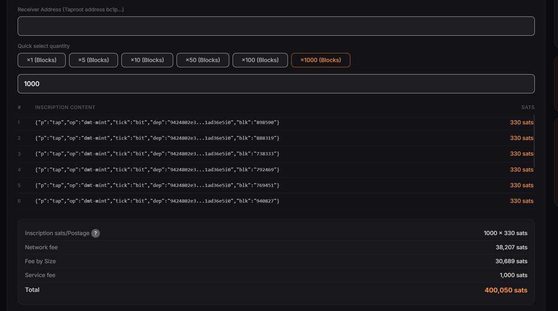Click the Inscription sats/Postage help icon

click(x=95, y=233)
